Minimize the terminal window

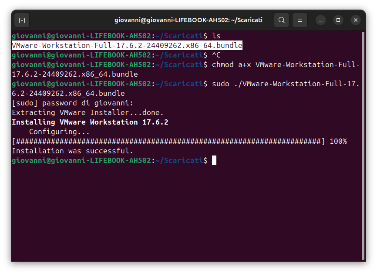coord(321,20)
